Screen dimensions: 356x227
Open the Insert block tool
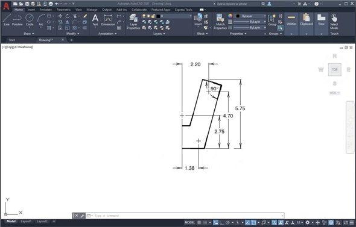coord(198,20)
